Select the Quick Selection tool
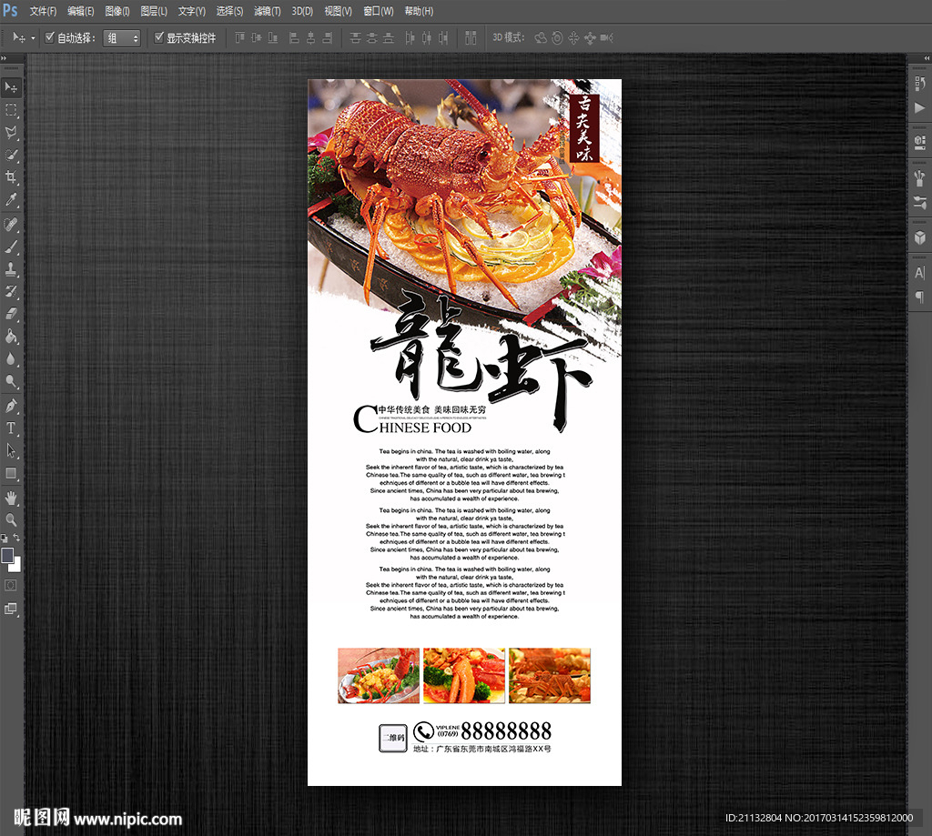The width and height of the screenshot is (932, 836). pos(11,155)
